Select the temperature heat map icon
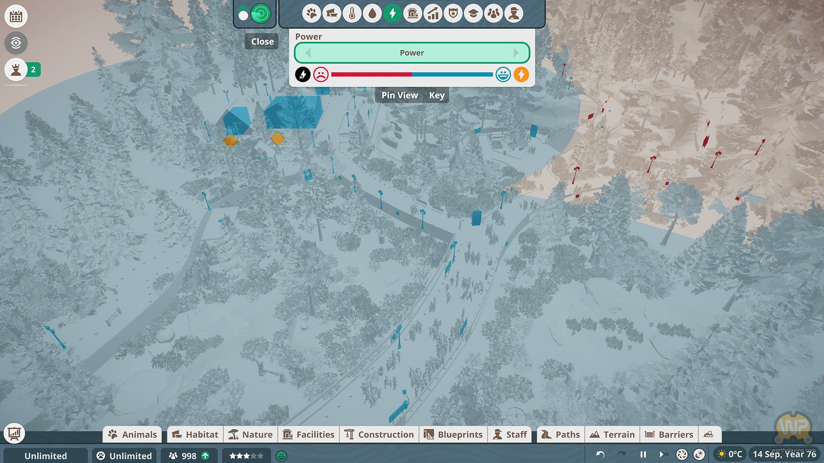 (352, 14)
